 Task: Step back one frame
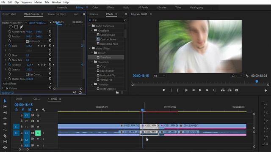pos(193,90)
